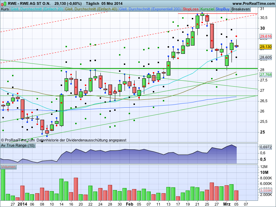Click the green price tag 27,768
The image size is (276, 207).
[266, 75]
